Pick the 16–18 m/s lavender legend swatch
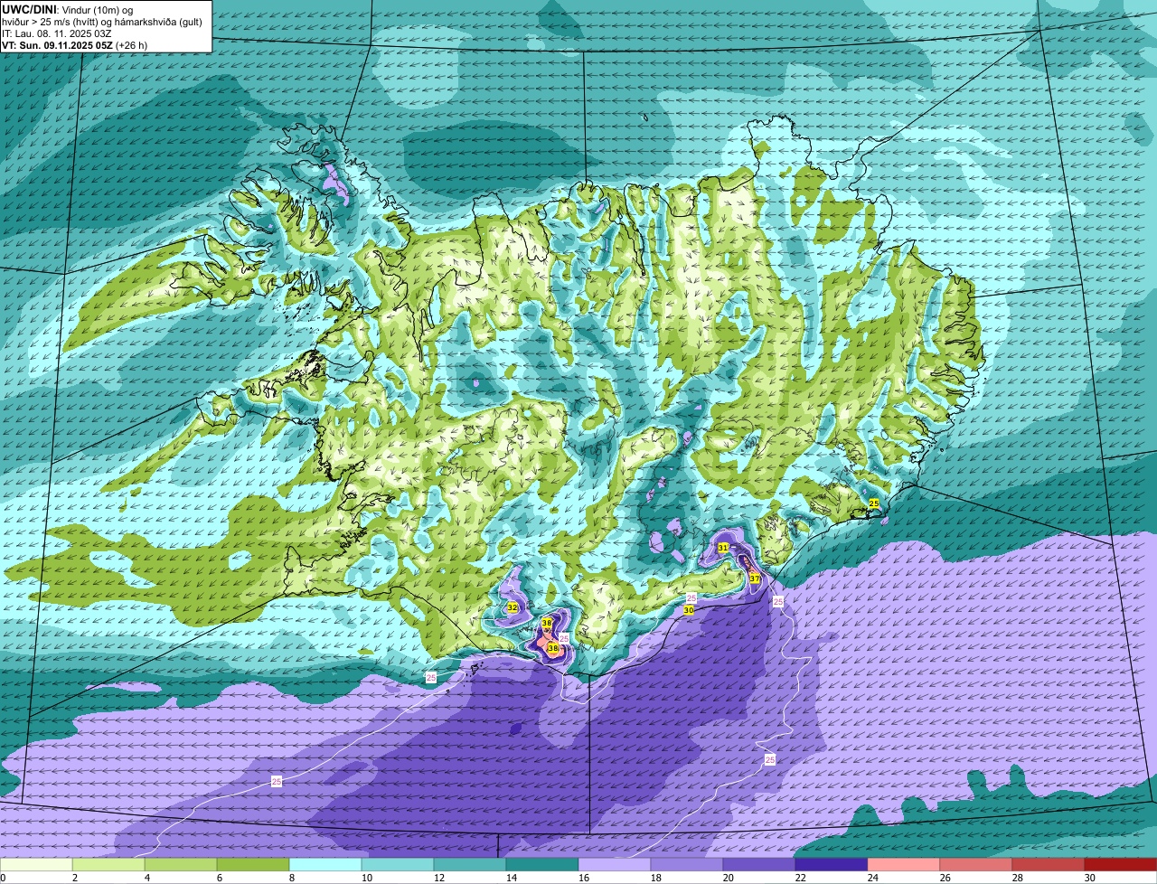 pyautogui.click(x=615, y=865)
